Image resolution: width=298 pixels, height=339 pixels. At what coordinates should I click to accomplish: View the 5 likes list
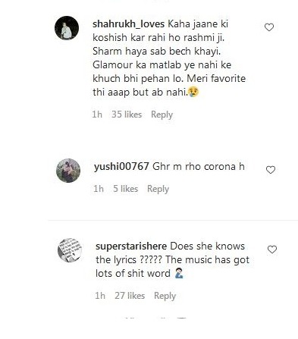[125, 189]
